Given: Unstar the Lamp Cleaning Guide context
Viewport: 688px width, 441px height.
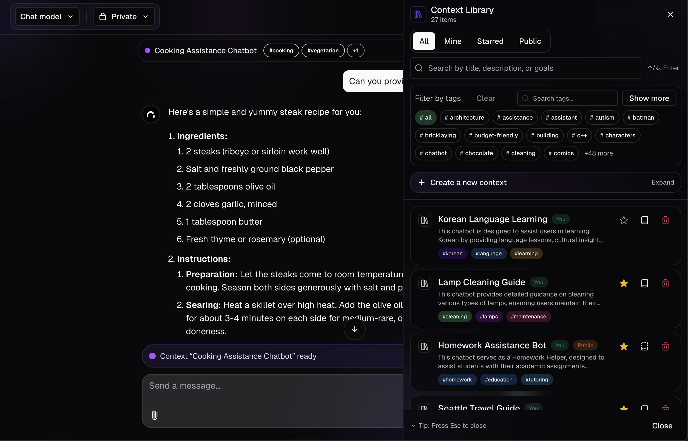Looking at the screenshot, I should (x=624, y=283).
